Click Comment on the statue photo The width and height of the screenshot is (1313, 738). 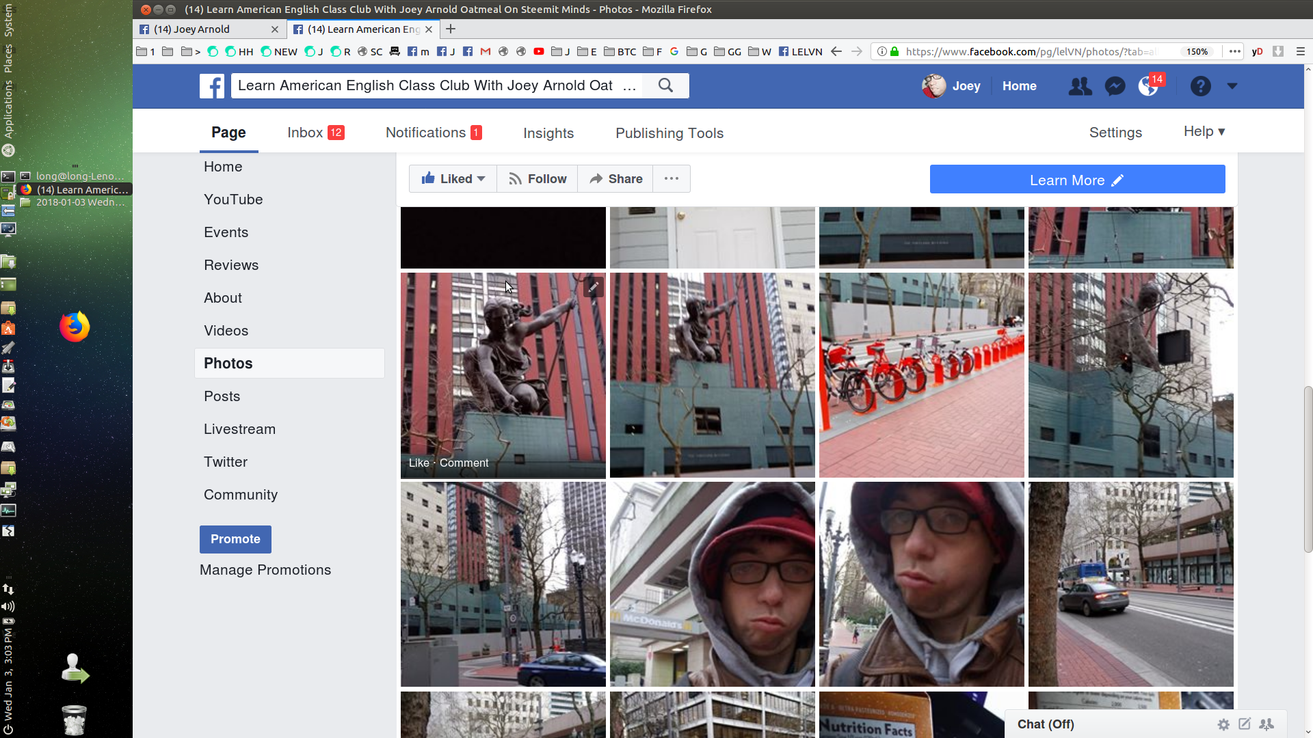coord(464,463)
